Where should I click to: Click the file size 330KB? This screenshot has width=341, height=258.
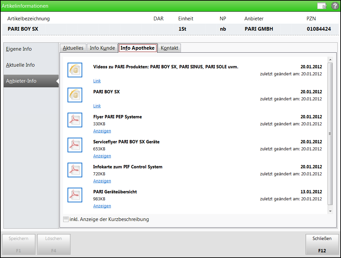pos(99,124)
